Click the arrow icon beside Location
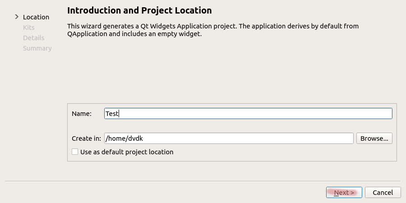Viewport: 406px width, 203px height. coord(17,17)
